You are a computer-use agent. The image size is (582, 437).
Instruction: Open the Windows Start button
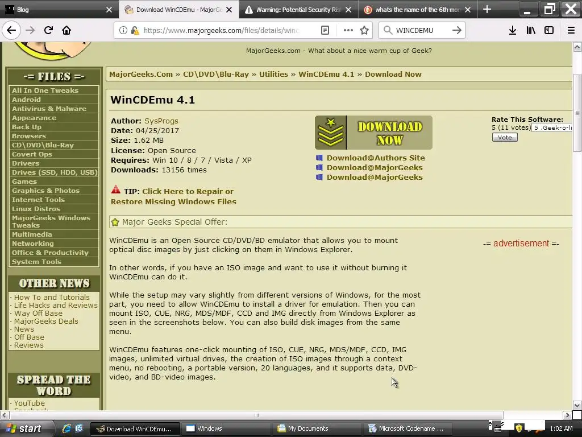click(x=26, y=428)
